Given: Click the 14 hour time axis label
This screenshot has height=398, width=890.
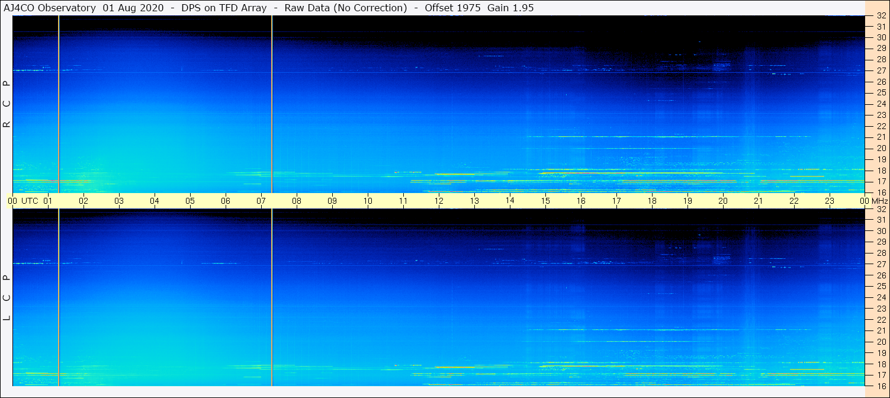Looking at the screenshot, I should tap(510, 200).
